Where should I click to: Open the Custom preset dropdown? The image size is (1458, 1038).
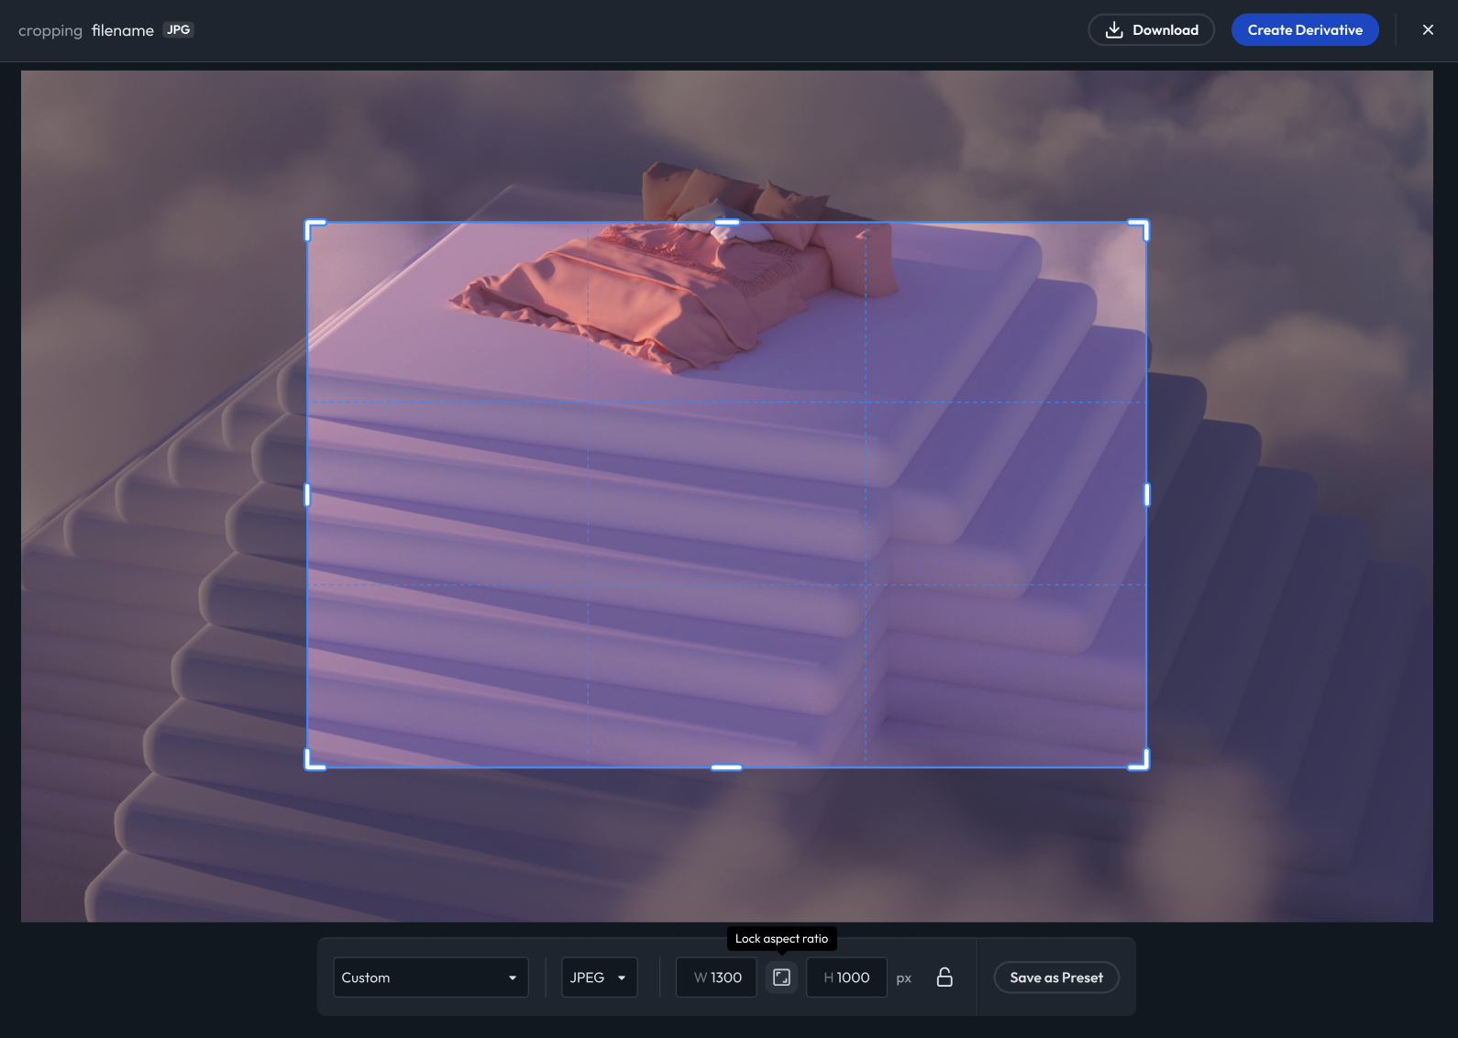coord(431,977)
